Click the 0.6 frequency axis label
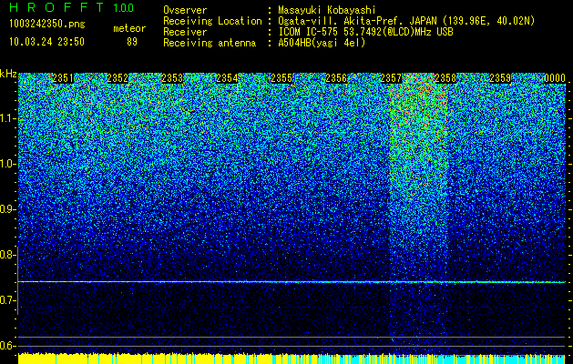This screenshot has height=364, width=573. coord(6,346)
